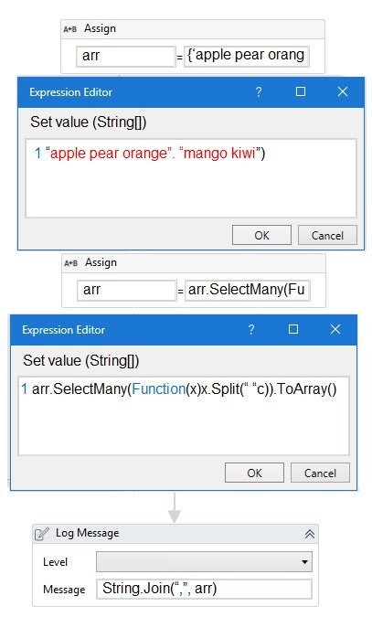This screenshot has height=617, width=372.
Task: Click the 'apple pear orang' value field
Action: [x=247, y=57]
